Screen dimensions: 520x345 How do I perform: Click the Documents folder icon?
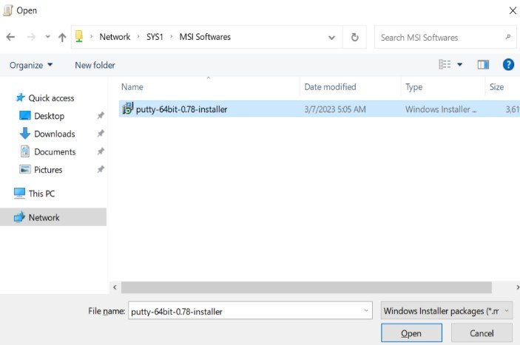click(25, 151)
